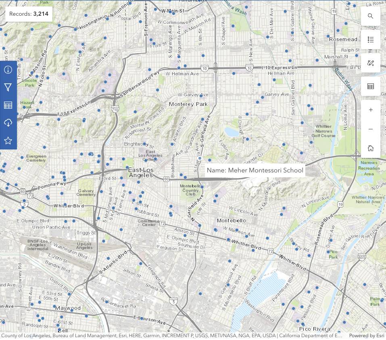Screen dimensions: 386x340
Task: Activate the sketch draw tool
Action: tap(371, 63)
